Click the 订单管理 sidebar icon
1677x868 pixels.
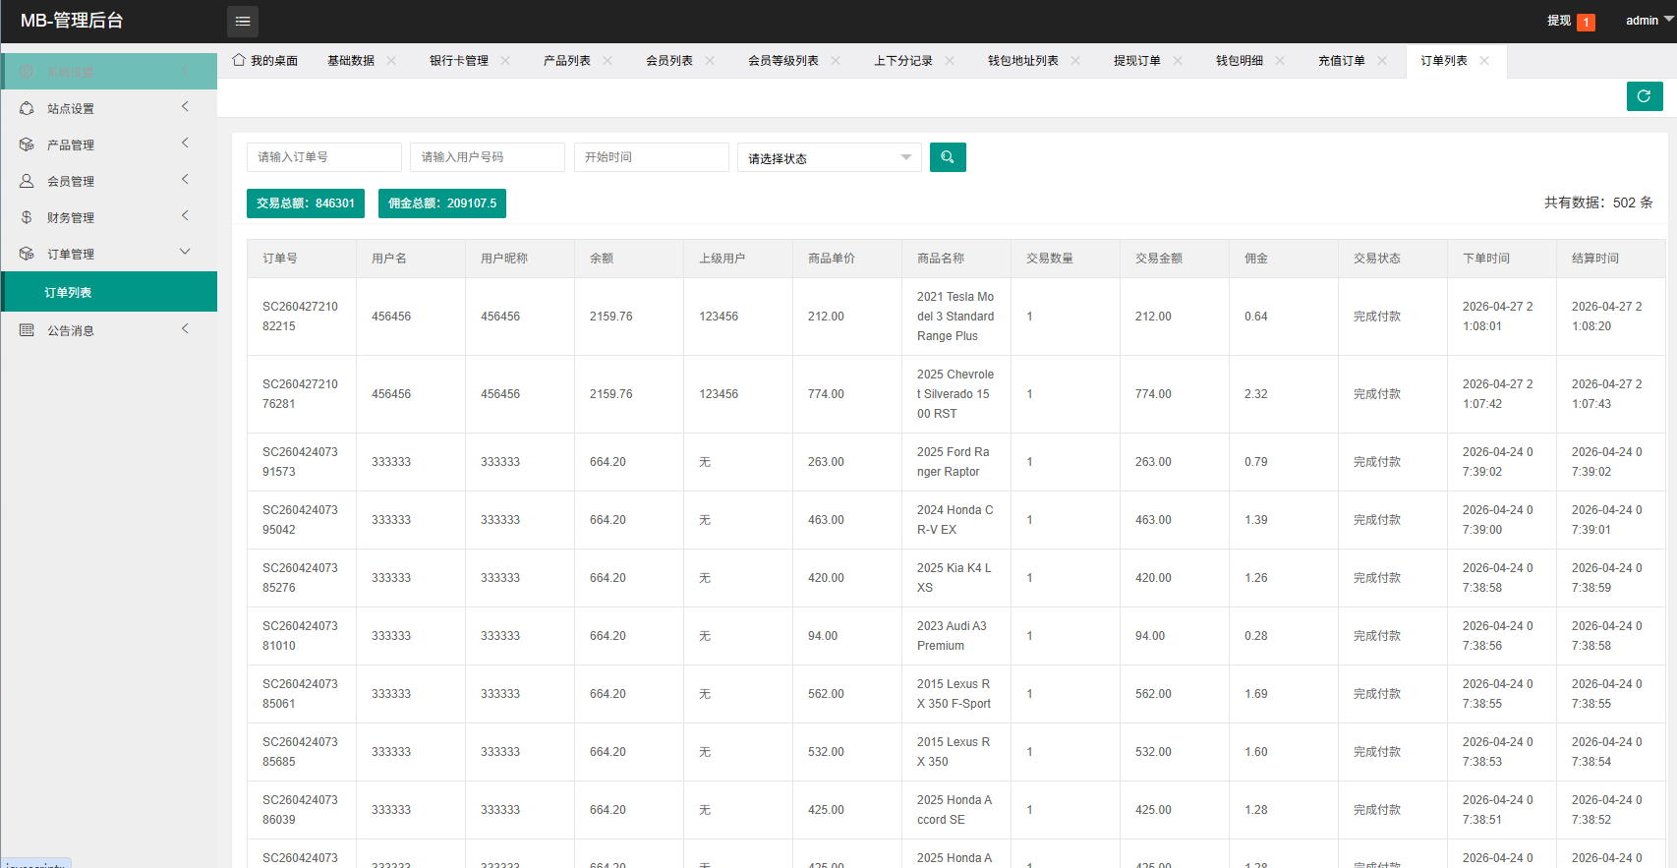click(27, 254)
